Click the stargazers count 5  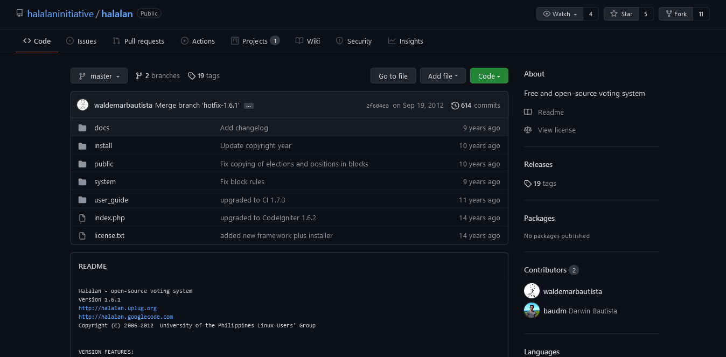tap(646, 14)
